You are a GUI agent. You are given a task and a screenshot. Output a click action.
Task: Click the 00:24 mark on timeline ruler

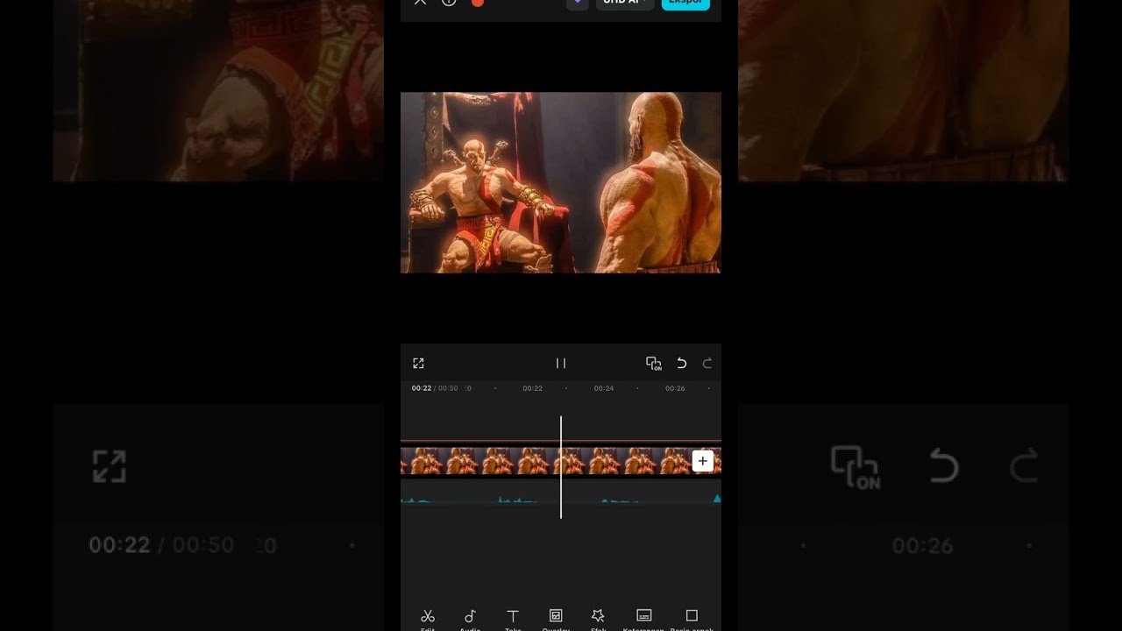coord(604,388)
